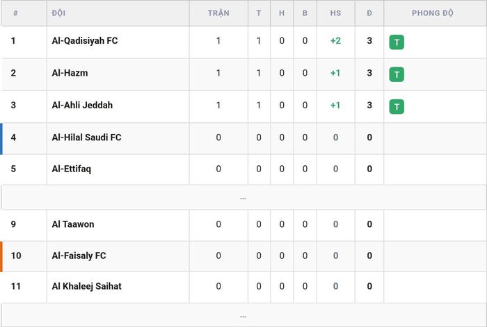The width and height of the screenshot is (487, 327).
Task: Open the Al Taawon team page
Action: (x=73, y=224)
